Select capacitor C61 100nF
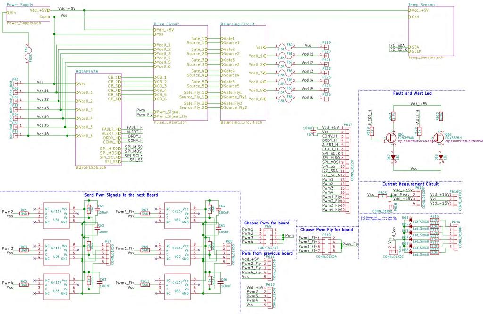The height and width of the screenshot is (314, 483). [x=98, y=209]
